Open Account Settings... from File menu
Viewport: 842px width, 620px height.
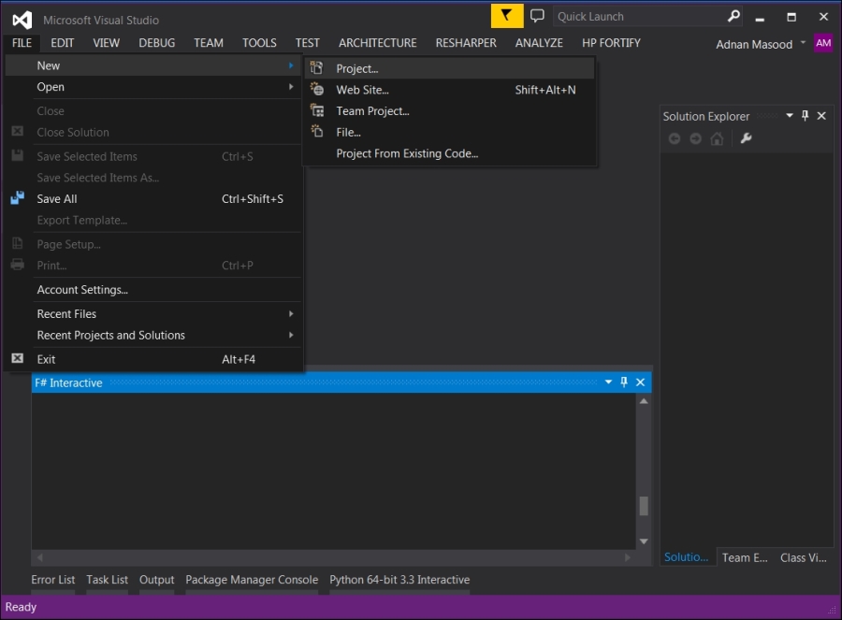pos(153,290)
